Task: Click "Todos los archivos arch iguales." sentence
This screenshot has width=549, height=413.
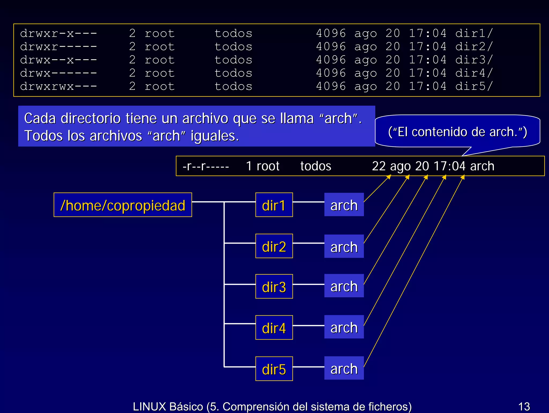Action: click(x=131, y=136)
